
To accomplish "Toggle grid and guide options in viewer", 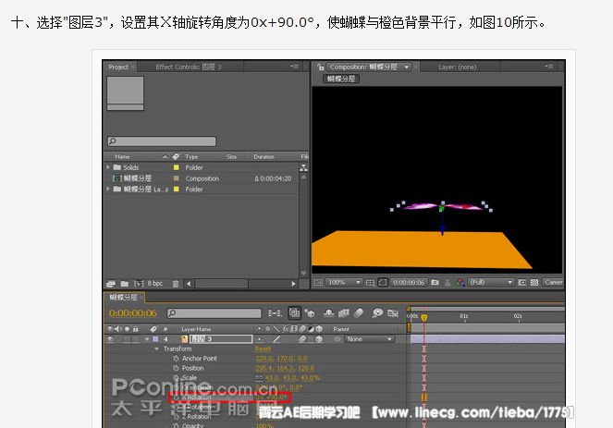I will tap(370, 282).
